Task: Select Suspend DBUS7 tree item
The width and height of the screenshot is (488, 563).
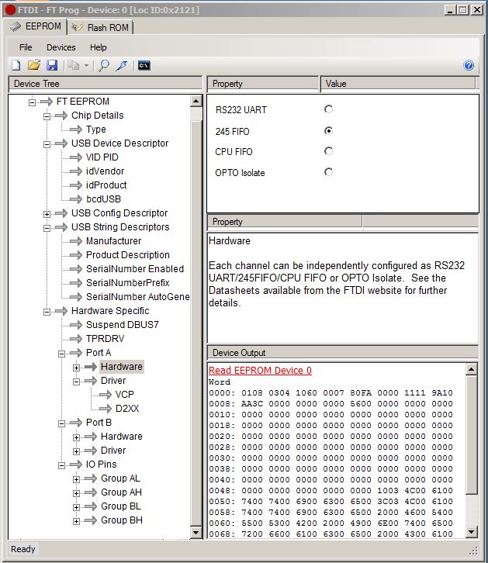Action: click(x=122, y=325)
